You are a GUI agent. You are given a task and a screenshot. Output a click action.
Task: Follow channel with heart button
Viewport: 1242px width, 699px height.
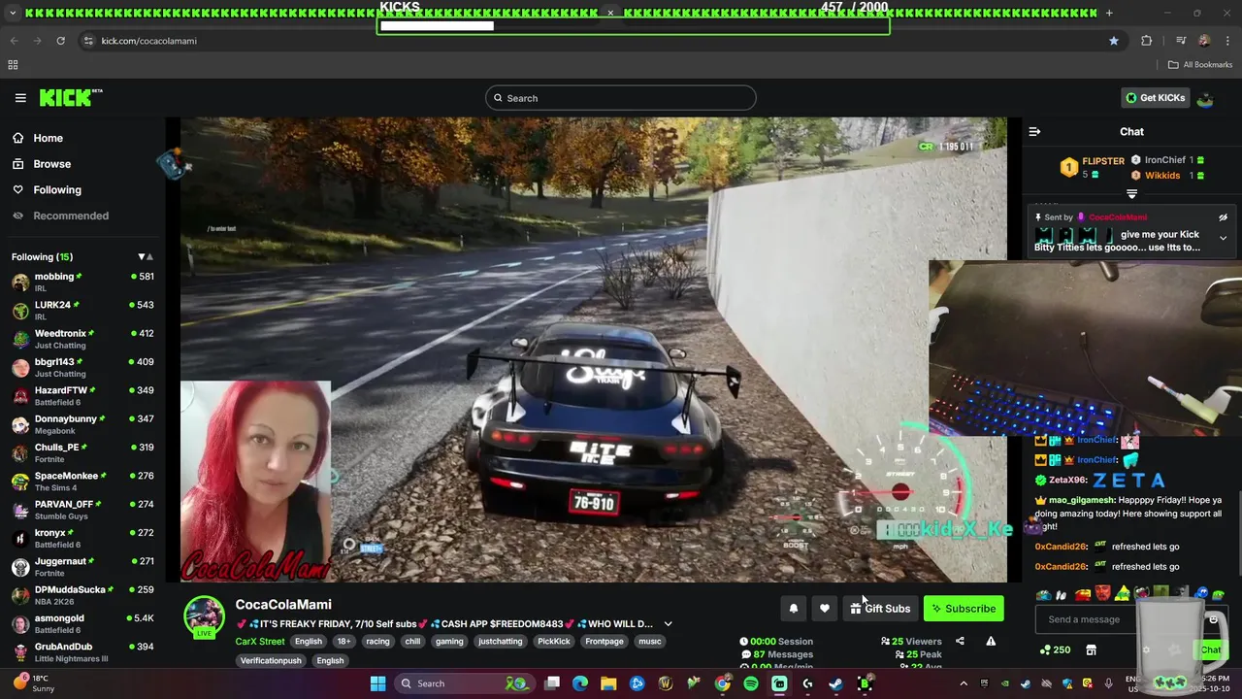[x=824, y=609]
